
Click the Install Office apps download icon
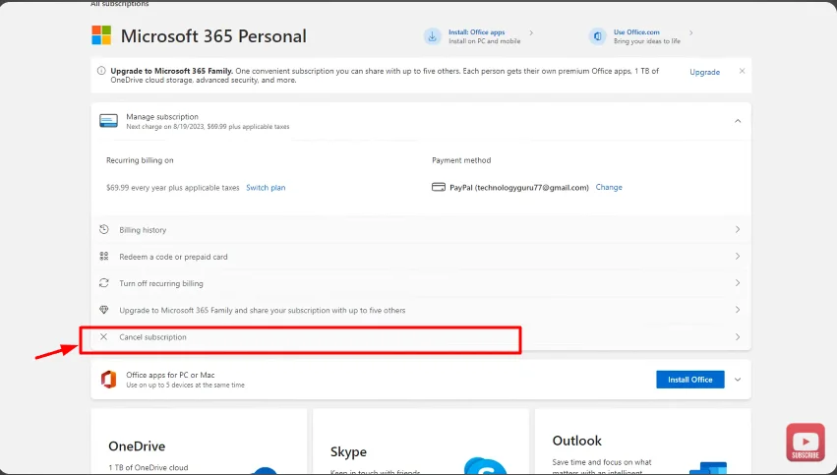[433, 36]
